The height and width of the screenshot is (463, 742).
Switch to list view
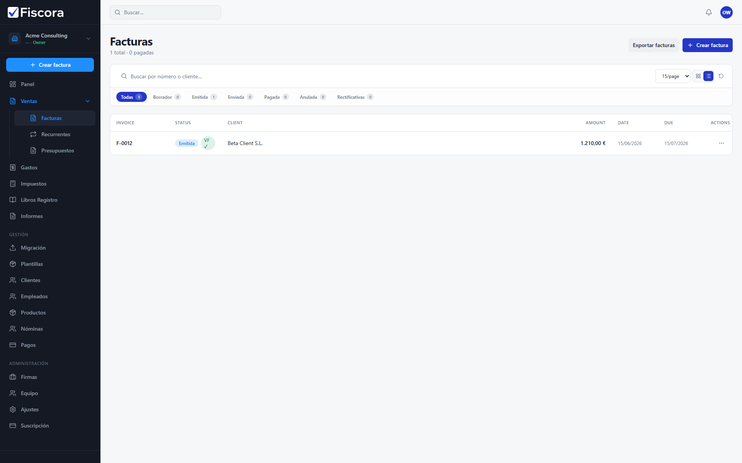click(708, 76)
